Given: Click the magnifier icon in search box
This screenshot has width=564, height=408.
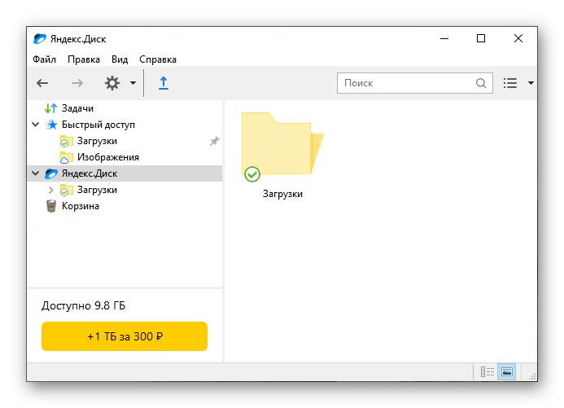Looking at the screenshot, I should (x=481, y=83).
